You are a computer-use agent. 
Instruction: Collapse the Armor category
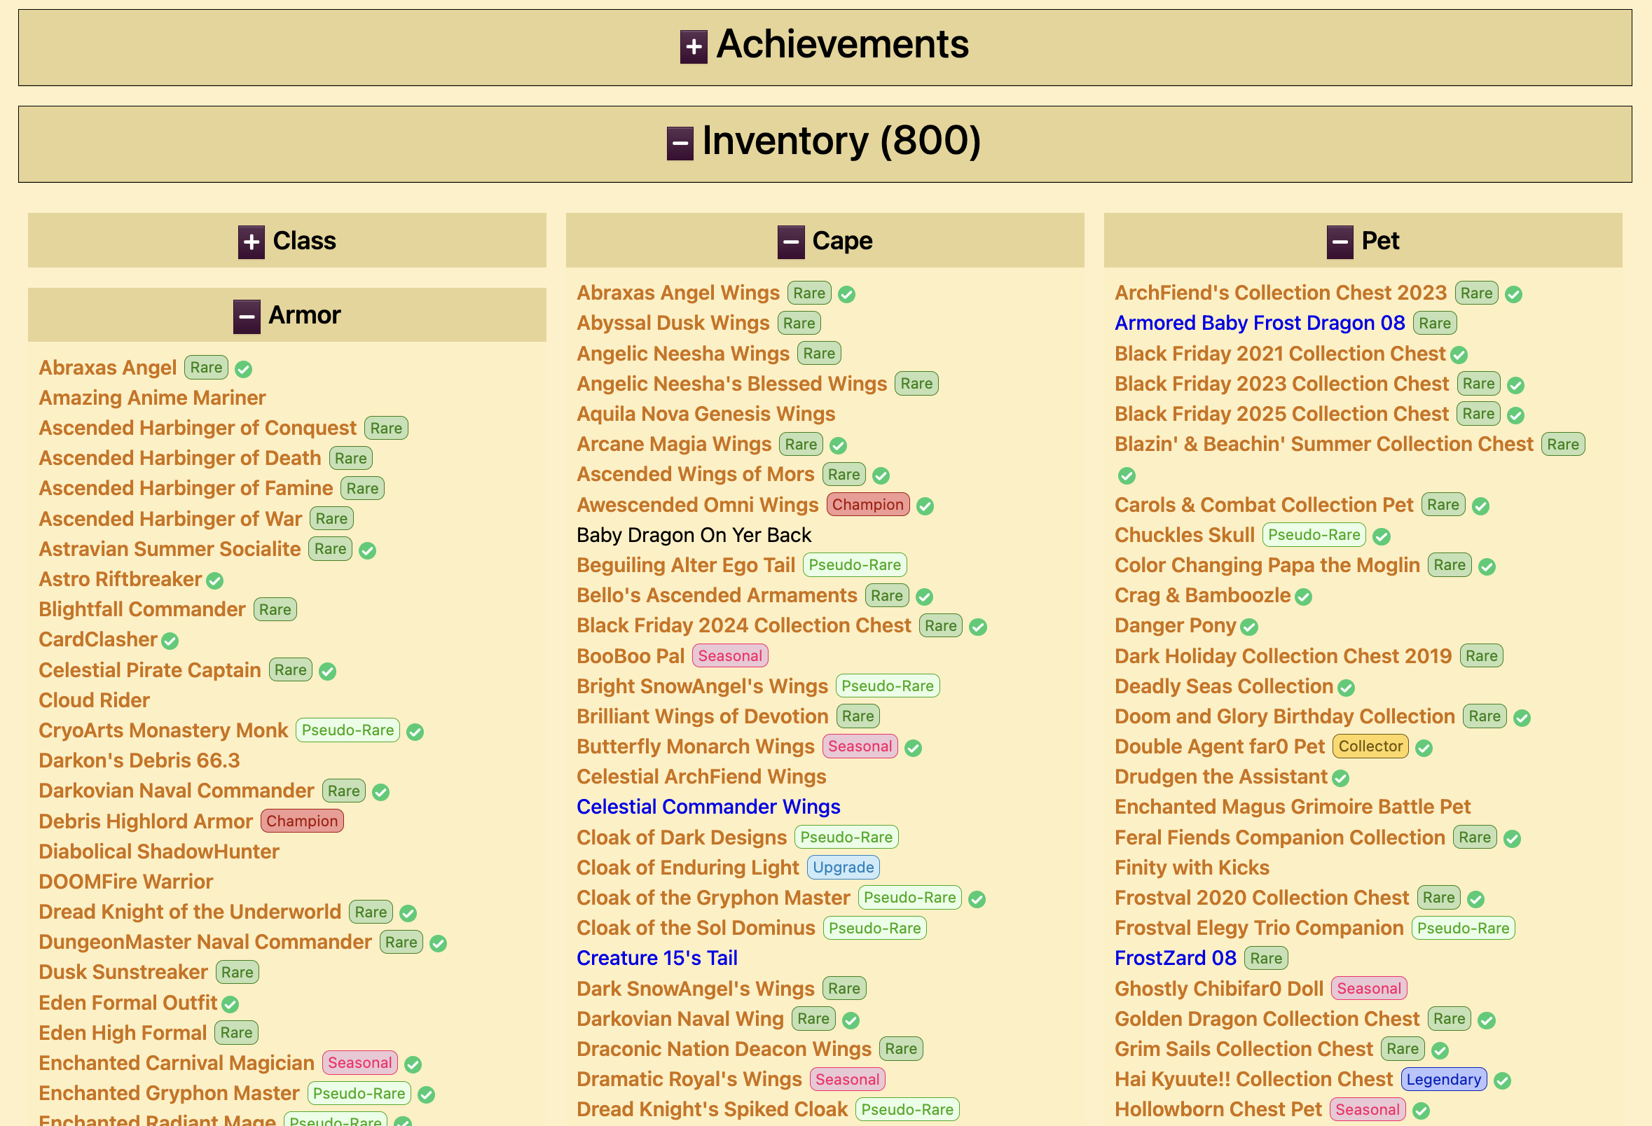click(x=247, y=317)
